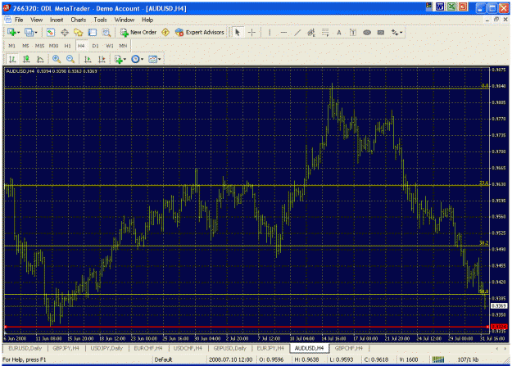The height and width of the screenshot is (366, 512).
Task: Select the Equidistant Channel tool
Action: tap(310, 32)
